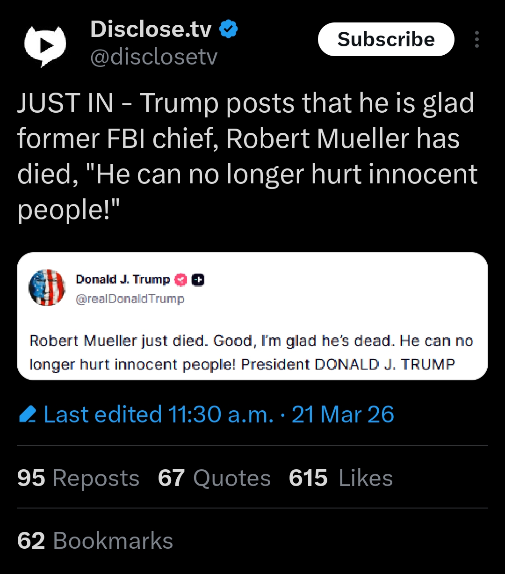The height and width of the screenshot is (574, 505).
Task: Click the 21 Mar 26 date text
Action: pyautogui.click(x=343, y=414)
